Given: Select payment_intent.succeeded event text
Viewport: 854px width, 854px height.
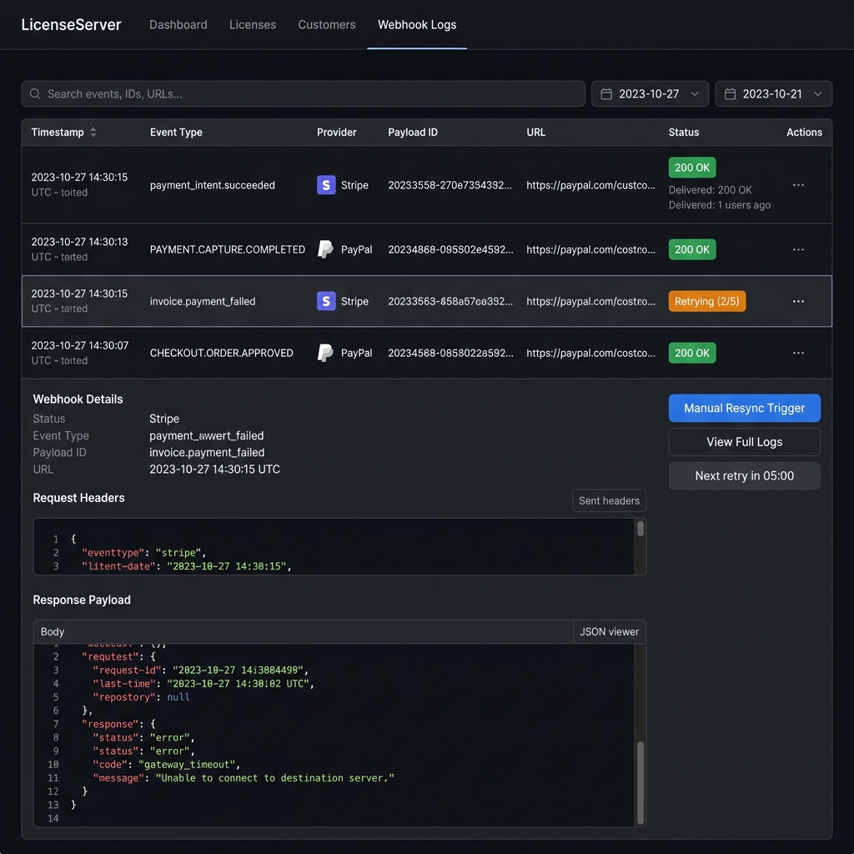Looking at the screenshot, I should (213, 185).
